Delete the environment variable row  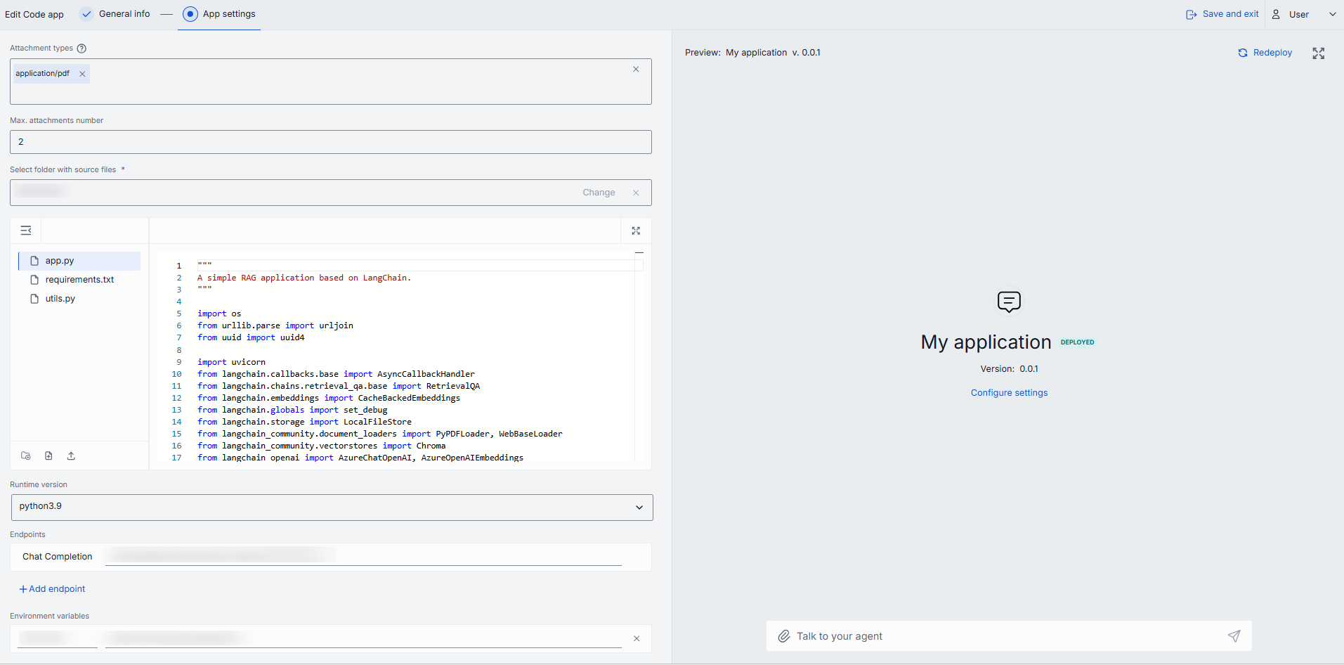click(x=637, y=638)
